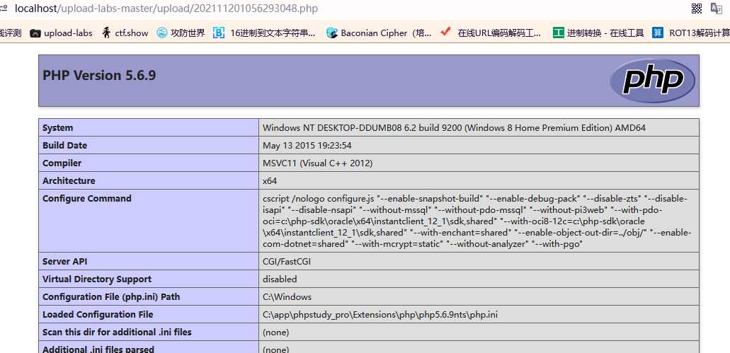Click the QR code icon in address bar
Viewport: 730px width, 353px height.
coord(697,8)
